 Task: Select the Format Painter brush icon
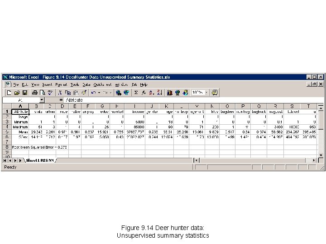click(84, 93)
